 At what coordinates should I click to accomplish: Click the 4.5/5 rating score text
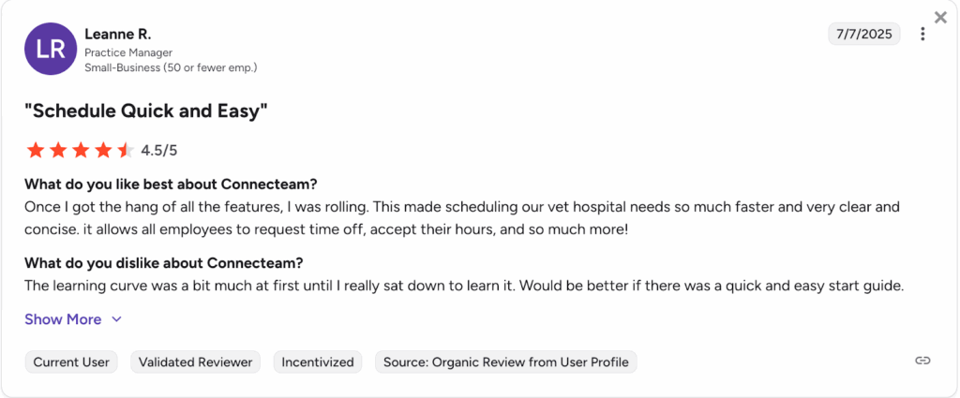click(159, 150)
